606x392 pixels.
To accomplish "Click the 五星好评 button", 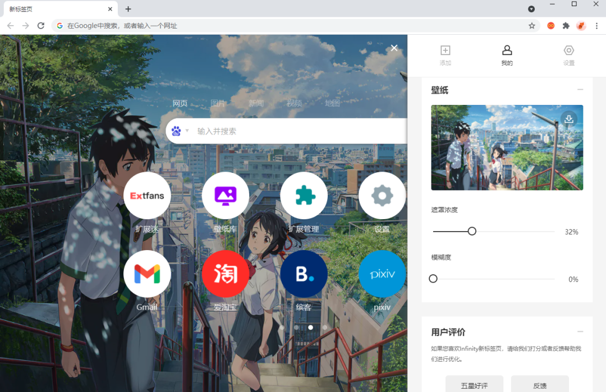I will (x=474, y=385).
